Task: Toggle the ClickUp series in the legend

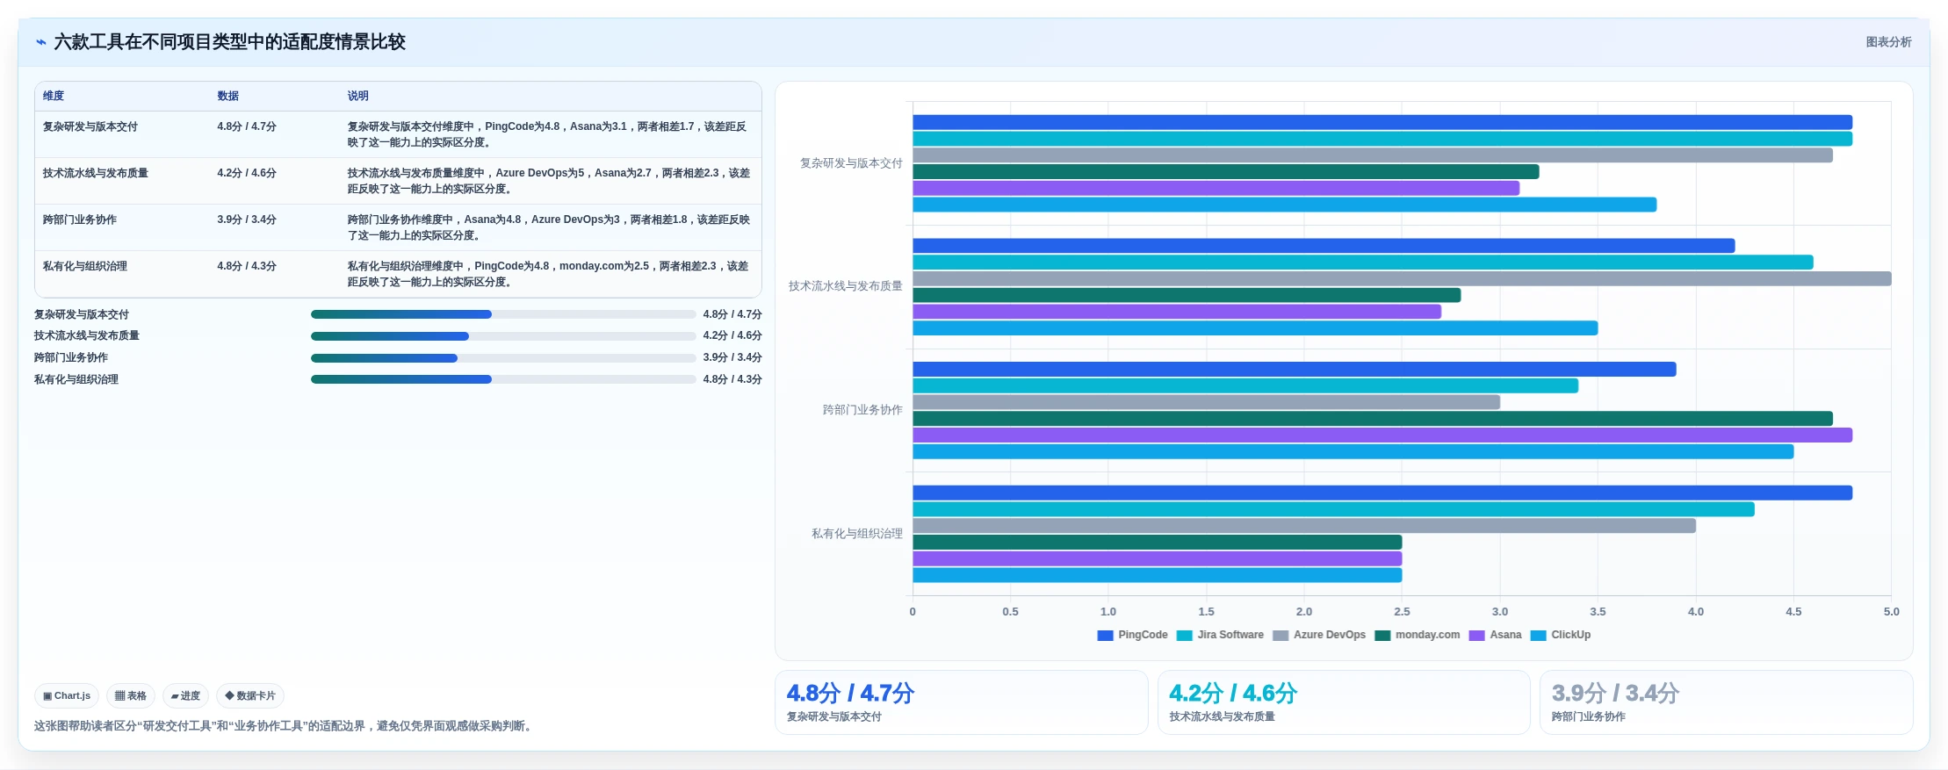Action: tap(1561, 635)
